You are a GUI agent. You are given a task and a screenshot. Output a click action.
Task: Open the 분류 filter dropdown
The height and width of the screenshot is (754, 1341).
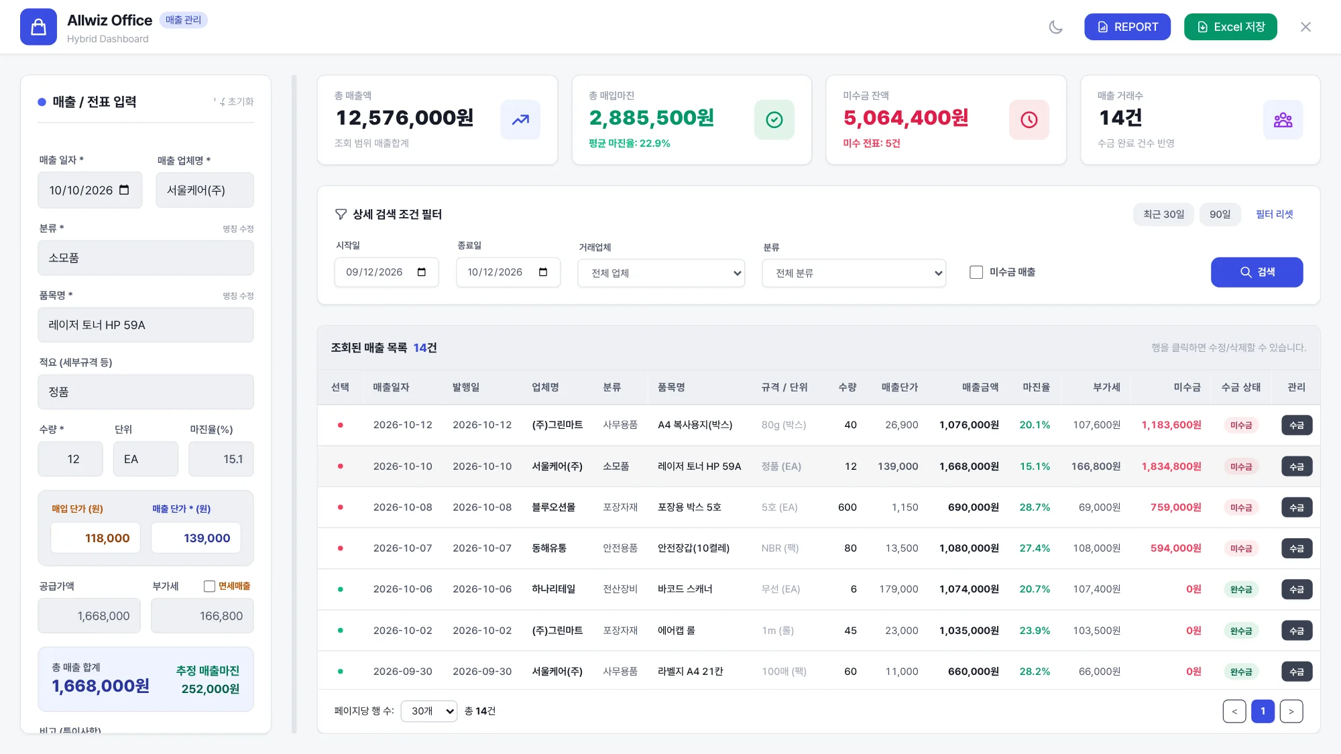click(x=854, y=273)
